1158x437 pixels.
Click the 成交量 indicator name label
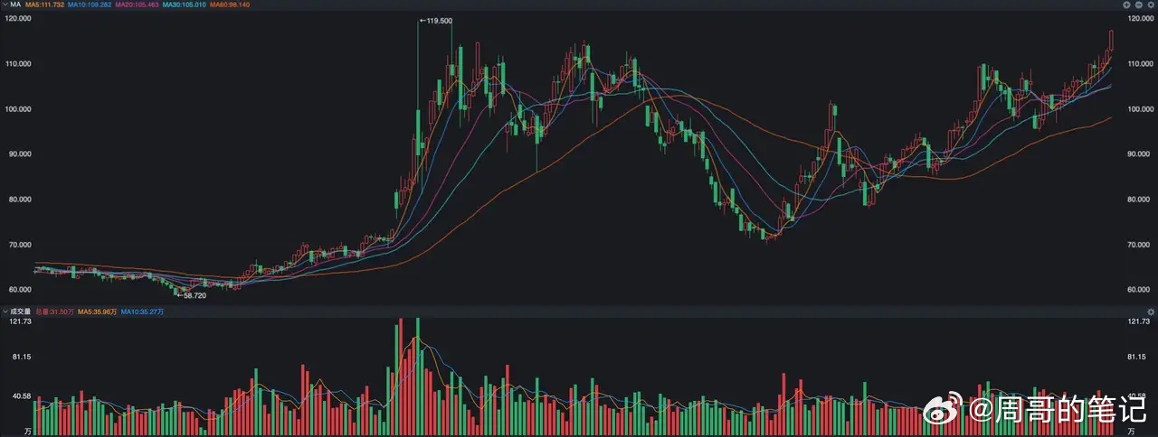(x=20, y=311)
